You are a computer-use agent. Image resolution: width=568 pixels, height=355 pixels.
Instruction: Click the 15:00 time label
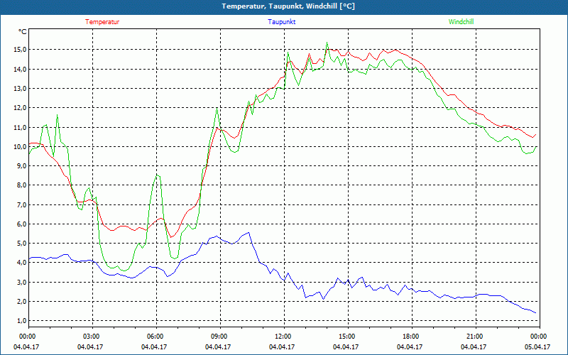point(346,337)
